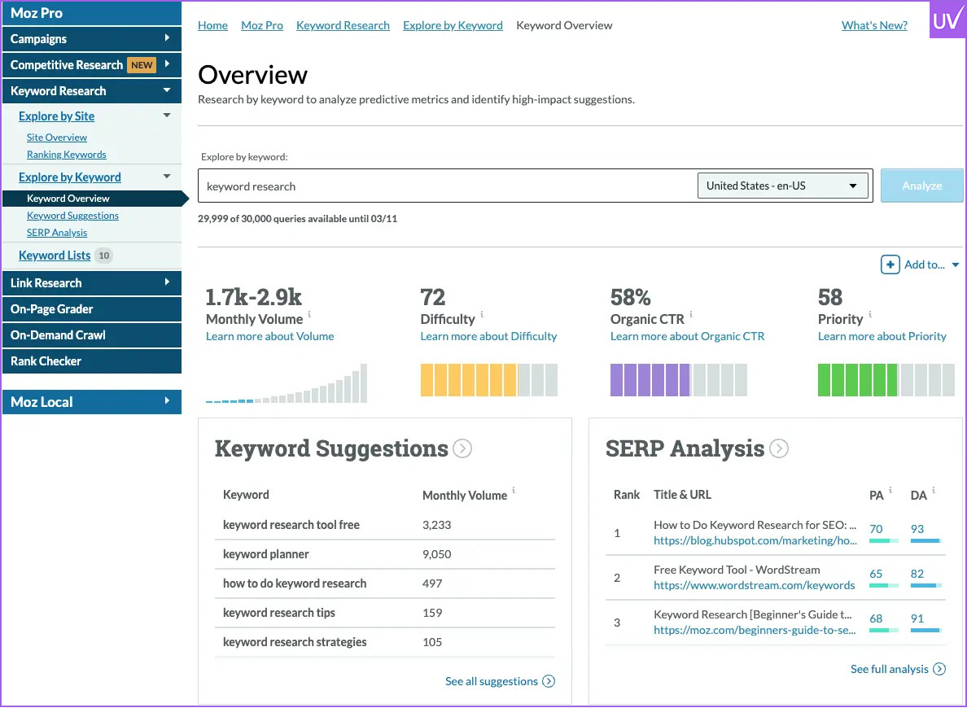Open the wordstream.com/keywords result URL
The height and width of the screenshot is (708, 967).
755,585
